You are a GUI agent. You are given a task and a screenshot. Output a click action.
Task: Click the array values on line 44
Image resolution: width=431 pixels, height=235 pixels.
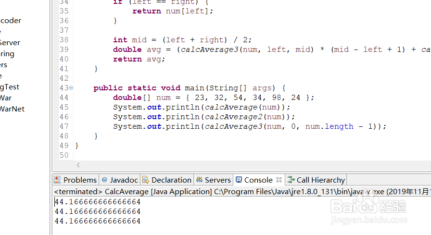click(x=247, y=98)
